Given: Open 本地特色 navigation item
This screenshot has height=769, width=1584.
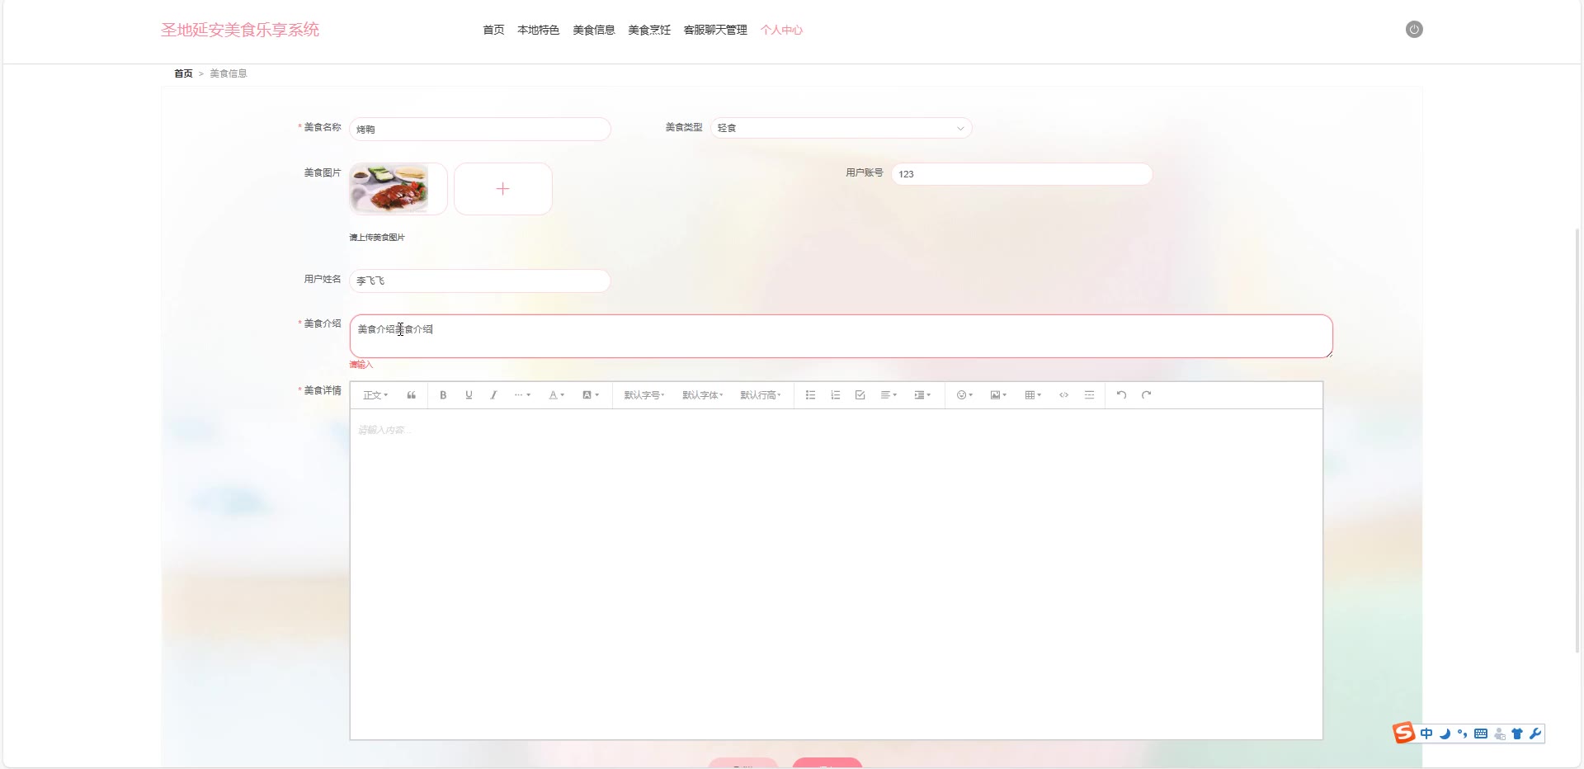Looking at the screenshot, I should (x=538, y=30).
